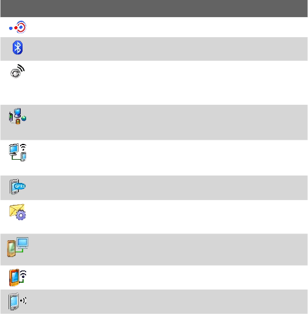Click the empty description area beside the GPRS icon
The width and height of the screenshot is (308, 314).
tap(169, 188)
